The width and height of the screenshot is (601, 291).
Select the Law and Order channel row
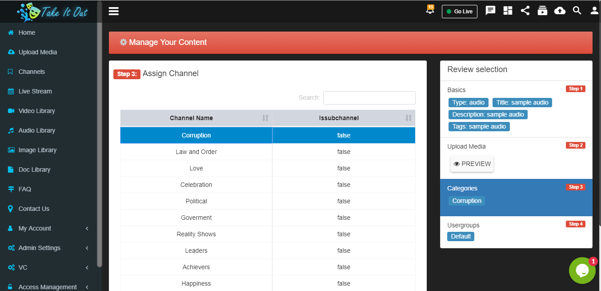[268, 152]
